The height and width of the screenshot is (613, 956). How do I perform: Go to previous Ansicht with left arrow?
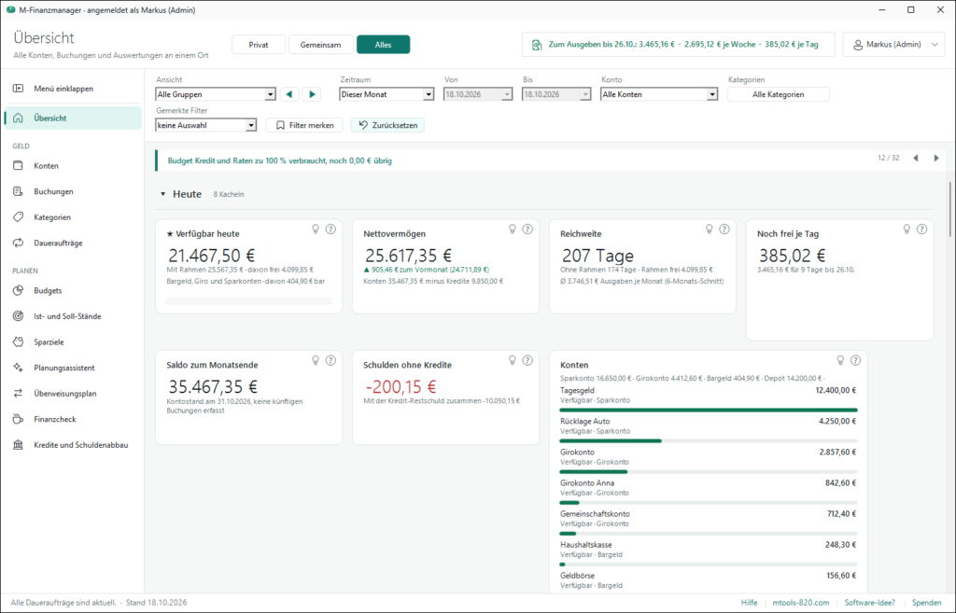tap(289, 94)
